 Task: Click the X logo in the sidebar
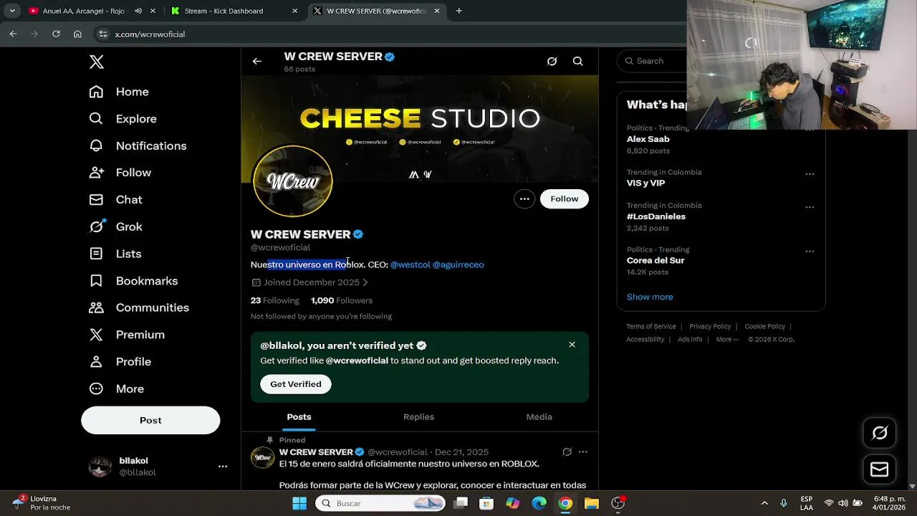pos(97,62)
